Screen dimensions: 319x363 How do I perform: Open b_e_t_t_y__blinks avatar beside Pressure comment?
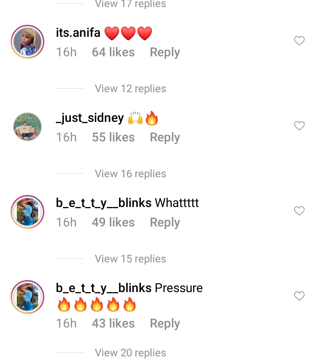pos(27,297)
